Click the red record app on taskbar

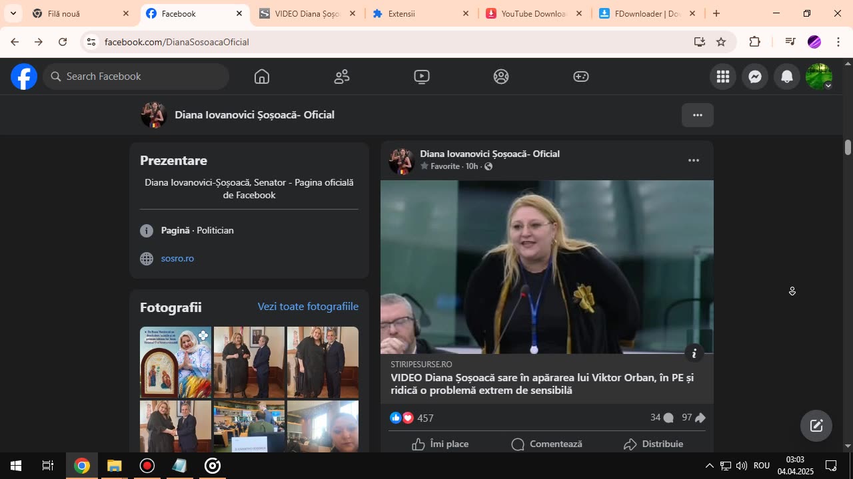[x=147, y=466]
